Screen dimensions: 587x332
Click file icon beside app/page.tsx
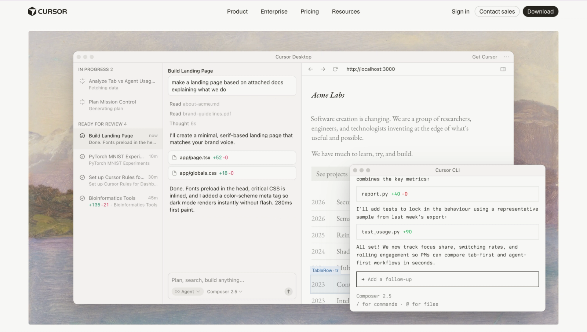[175, 157]
